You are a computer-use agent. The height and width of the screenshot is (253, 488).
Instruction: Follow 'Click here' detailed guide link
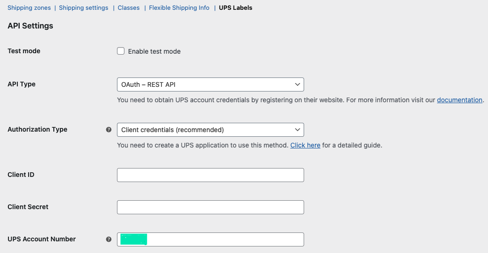tap(305, 145)
